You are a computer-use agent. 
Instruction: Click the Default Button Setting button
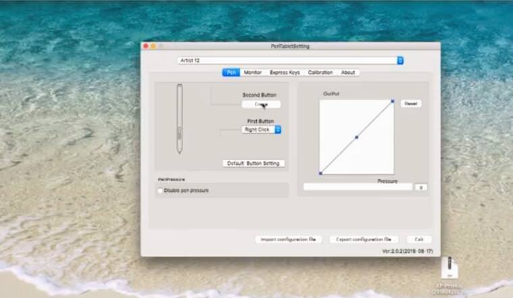coord(254,164)
